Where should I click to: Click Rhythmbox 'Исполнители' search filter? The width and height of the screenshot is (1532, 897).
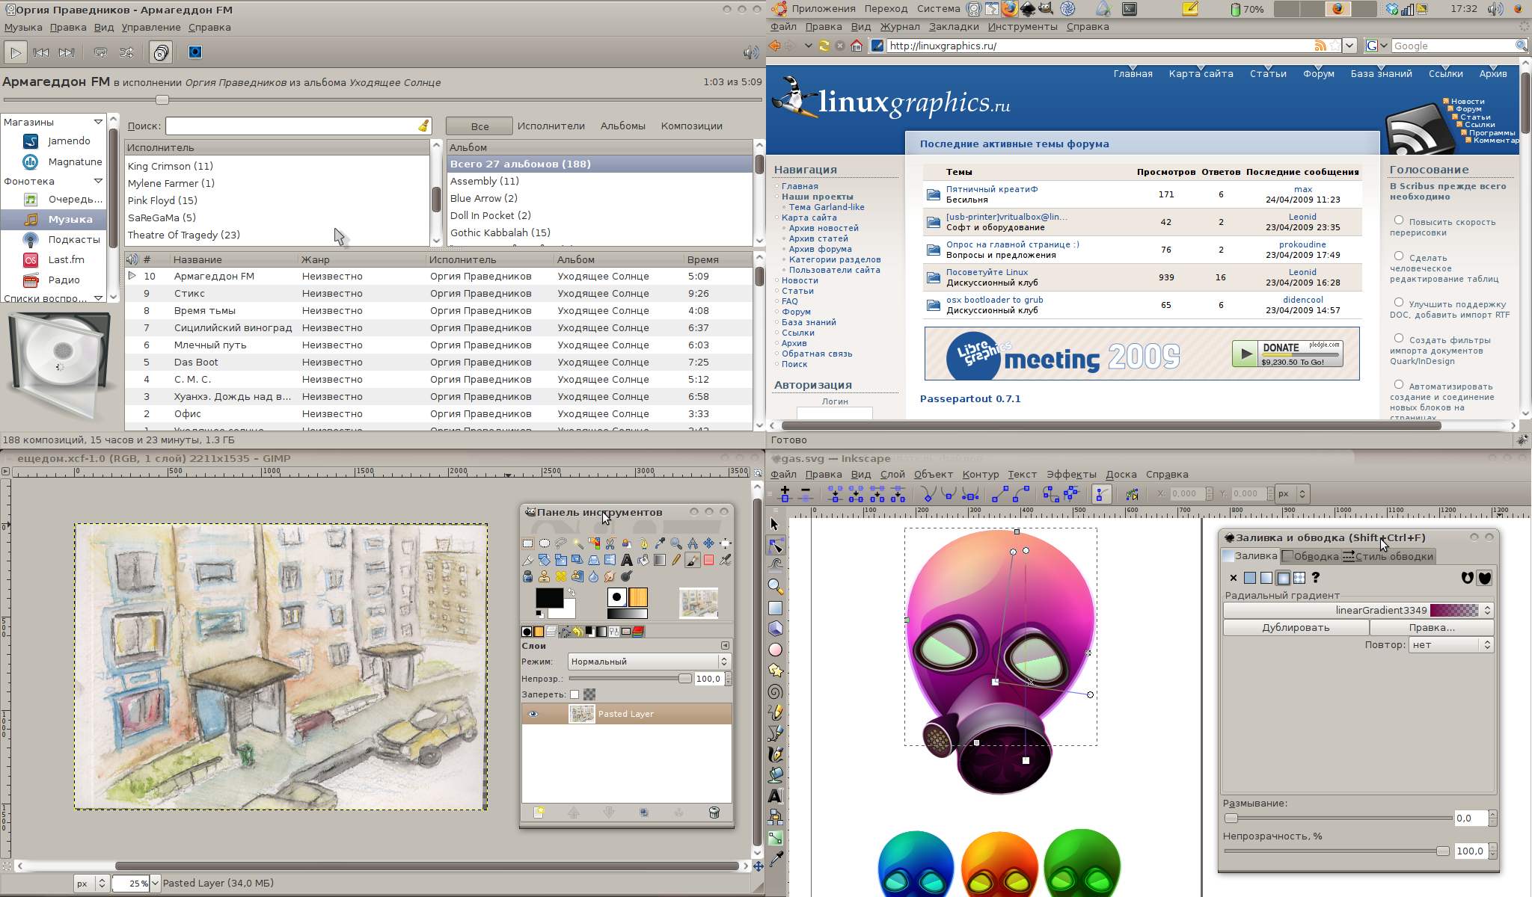pyautogui.click(x=551, y=126)
